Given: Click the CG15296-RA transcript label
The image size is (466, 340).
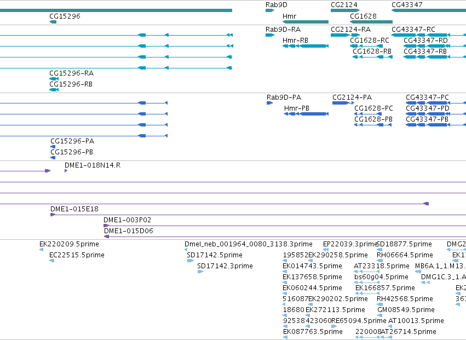Looking at the screenshot, I should pos(71,73).
